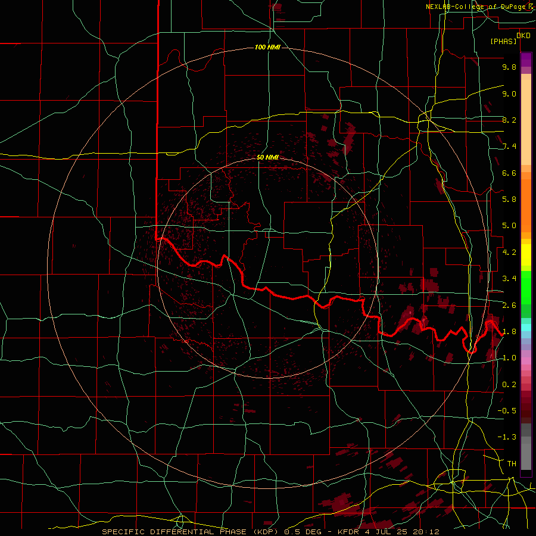Click the 1.8 value on the color scale
Viewport: 536px width, 536px height.
(509, 332)
